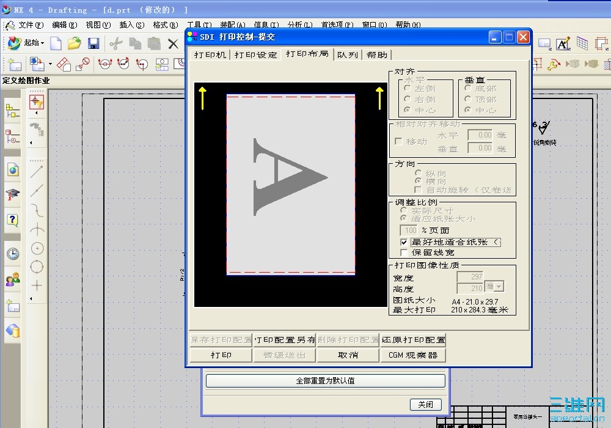The width and height of the screenshot is (611, 428).
Task: Save the part with floppy disk icon
Action: (93, 43)
